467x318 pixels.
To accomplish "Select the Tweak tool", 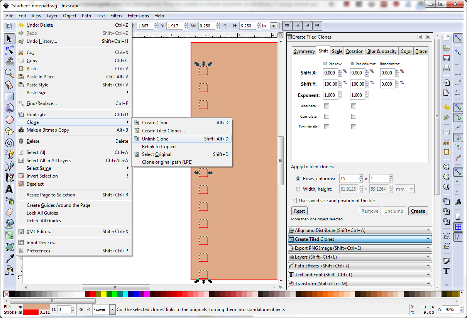I will 10,61.
